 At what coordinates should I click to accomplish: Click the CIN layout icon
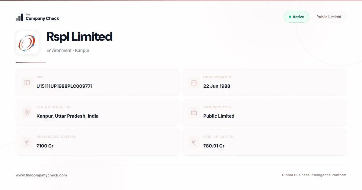click(27, 83)
